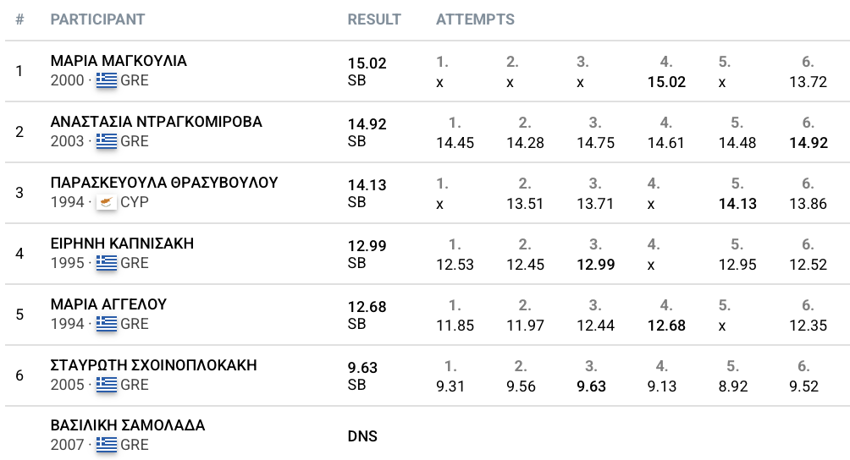Click the bold 15.02 fourth attempt
The width and height of the screenshot is (850, 460).
point(667,82)
